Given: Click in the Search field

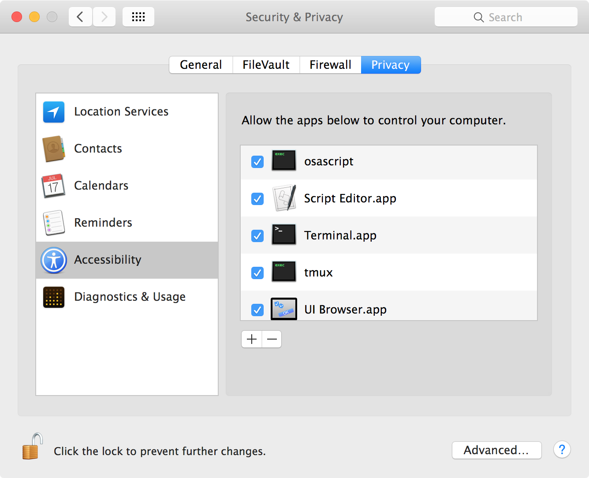Looking at the screenshot, I should pyautogui.click(x=506, y=17).
